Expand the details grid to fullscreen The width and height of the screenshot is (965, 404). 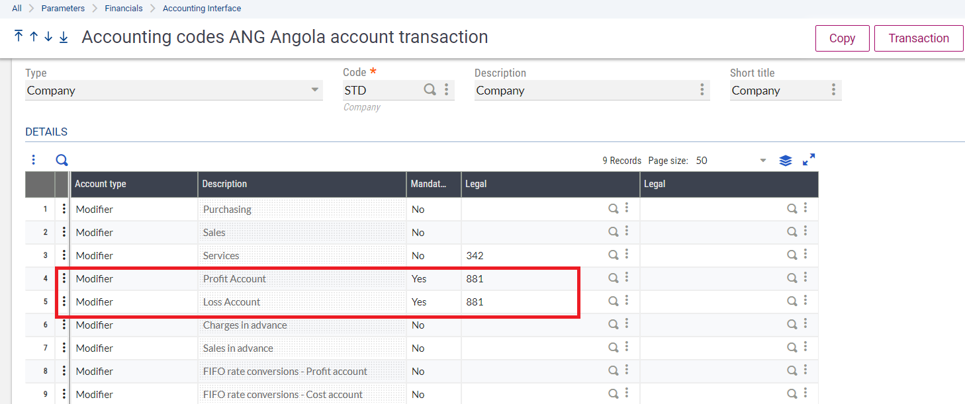tap(809, 160)
